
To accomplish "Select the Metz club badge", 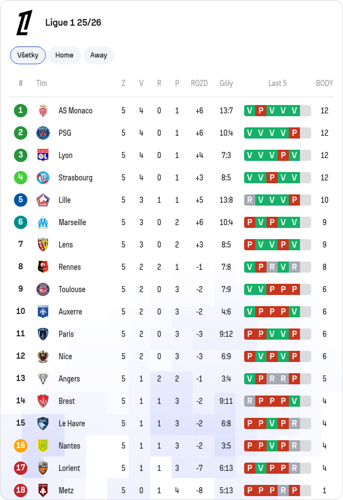I will click(x=42, y=490).
